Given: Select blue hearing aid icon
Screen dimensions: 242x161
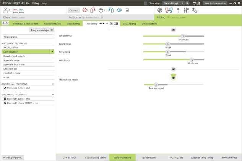Looking at the screenshot, I should (111, 10).
